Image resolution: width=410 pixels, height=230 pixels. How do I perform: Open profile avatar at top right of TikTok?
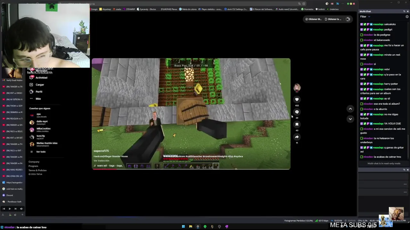coord(348,19)
